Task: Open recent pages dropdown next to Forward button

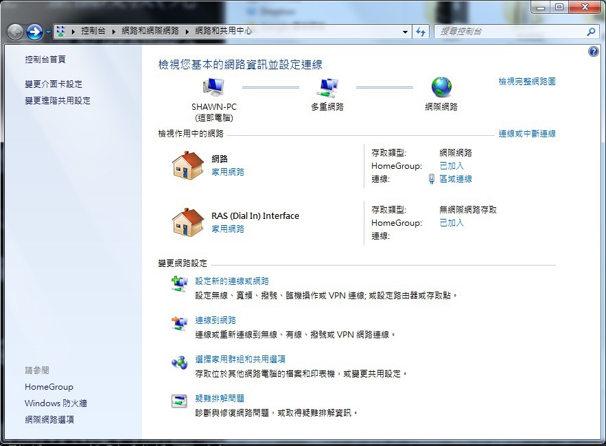Action: pos(48,32)
